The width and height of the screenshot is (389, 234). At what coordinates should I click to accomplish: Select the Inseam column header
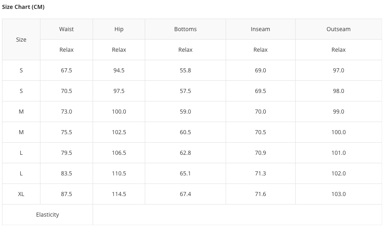pyautogui.click(x=260, y=29)
